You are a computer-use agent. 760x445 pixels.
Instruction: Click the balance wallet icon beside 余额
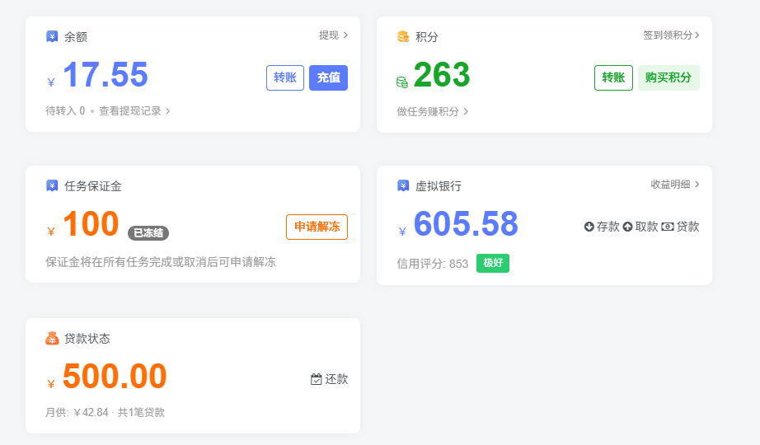pos(52,36)
